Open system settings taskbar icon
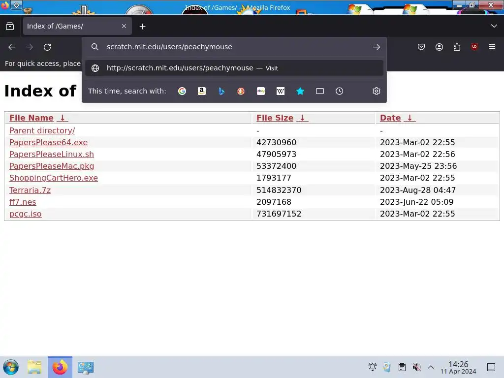The height and width of the screenshot is (378, 504). tap(86, 367)
